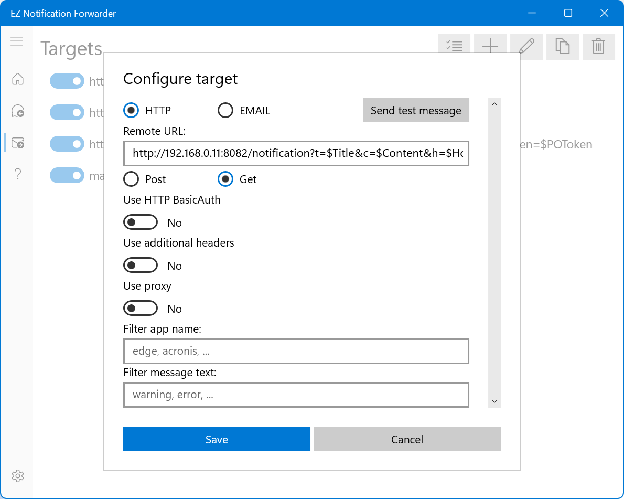The image size is (624, 499).
Task: Save the target configuration
Action: [x=217, y=439]
